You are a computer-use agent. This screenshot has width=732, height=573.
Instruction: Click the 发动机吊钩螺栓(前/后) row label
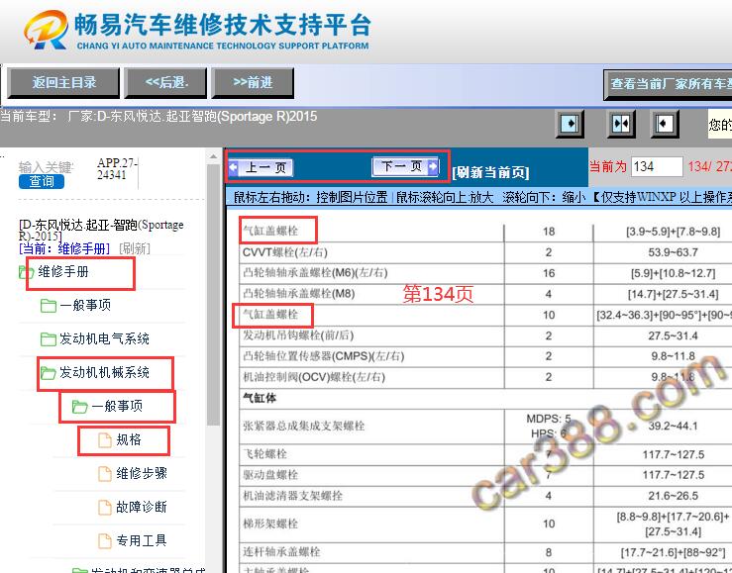(x=298, y=335)
